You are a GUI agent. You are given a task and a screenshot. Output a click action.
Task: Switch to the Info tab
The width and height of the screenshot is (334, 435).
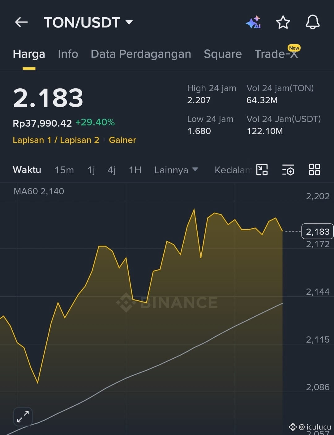point(68,54)
